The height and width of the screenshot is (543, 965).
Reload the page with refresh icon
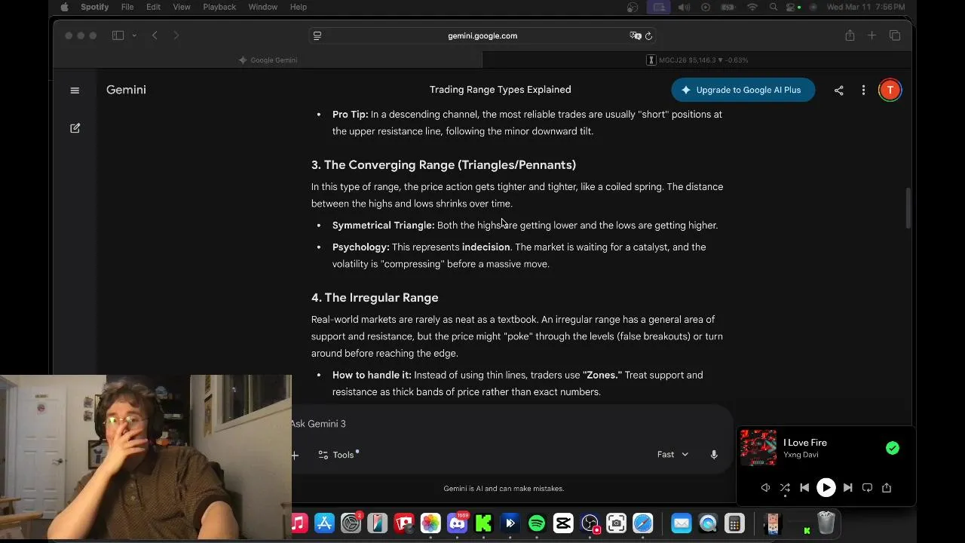648,35
